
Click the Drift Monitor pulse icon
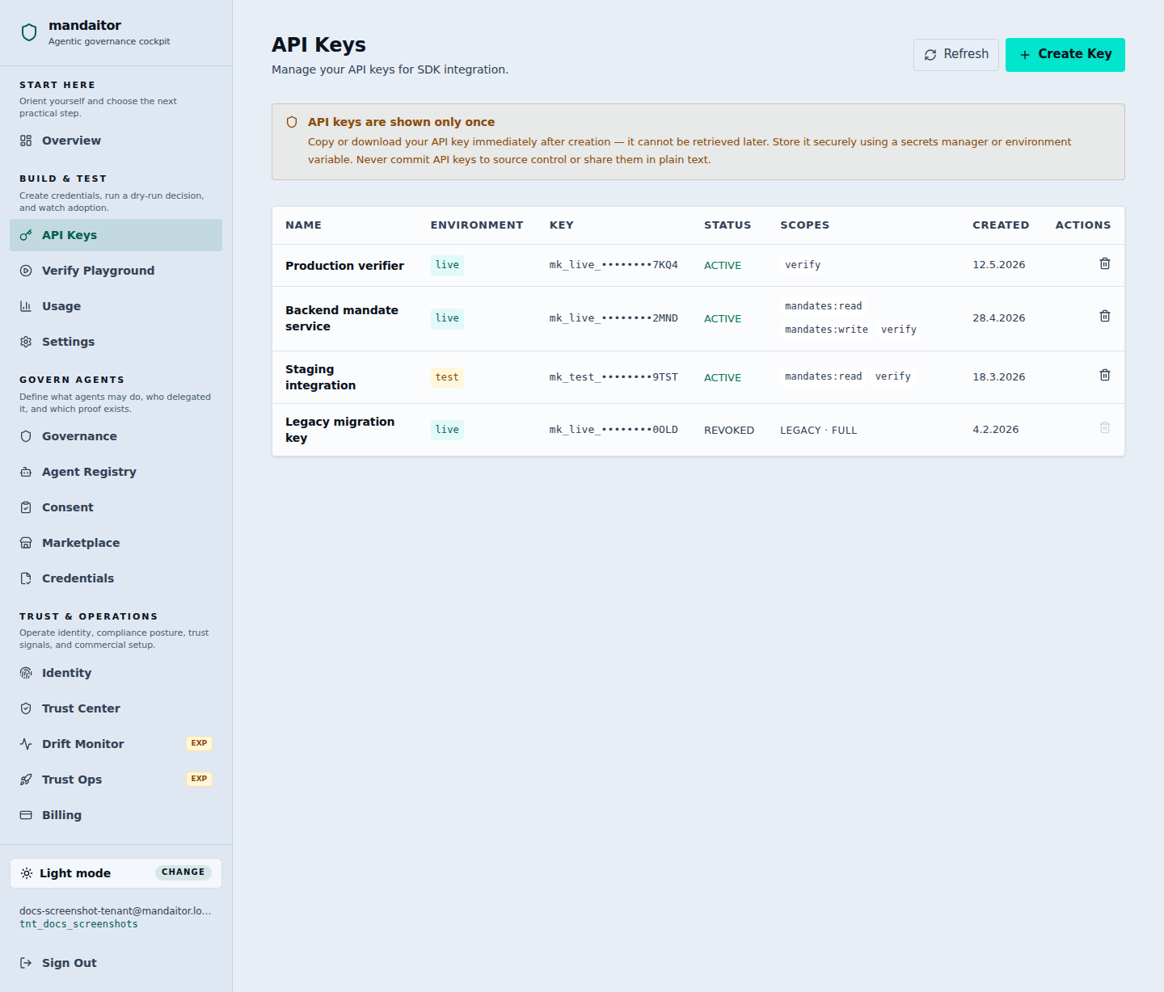[x=26, y=744]
